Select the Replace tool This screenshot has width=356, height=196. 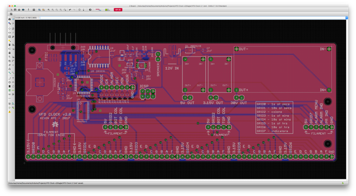pyautogui.click(x=13, y=49)
